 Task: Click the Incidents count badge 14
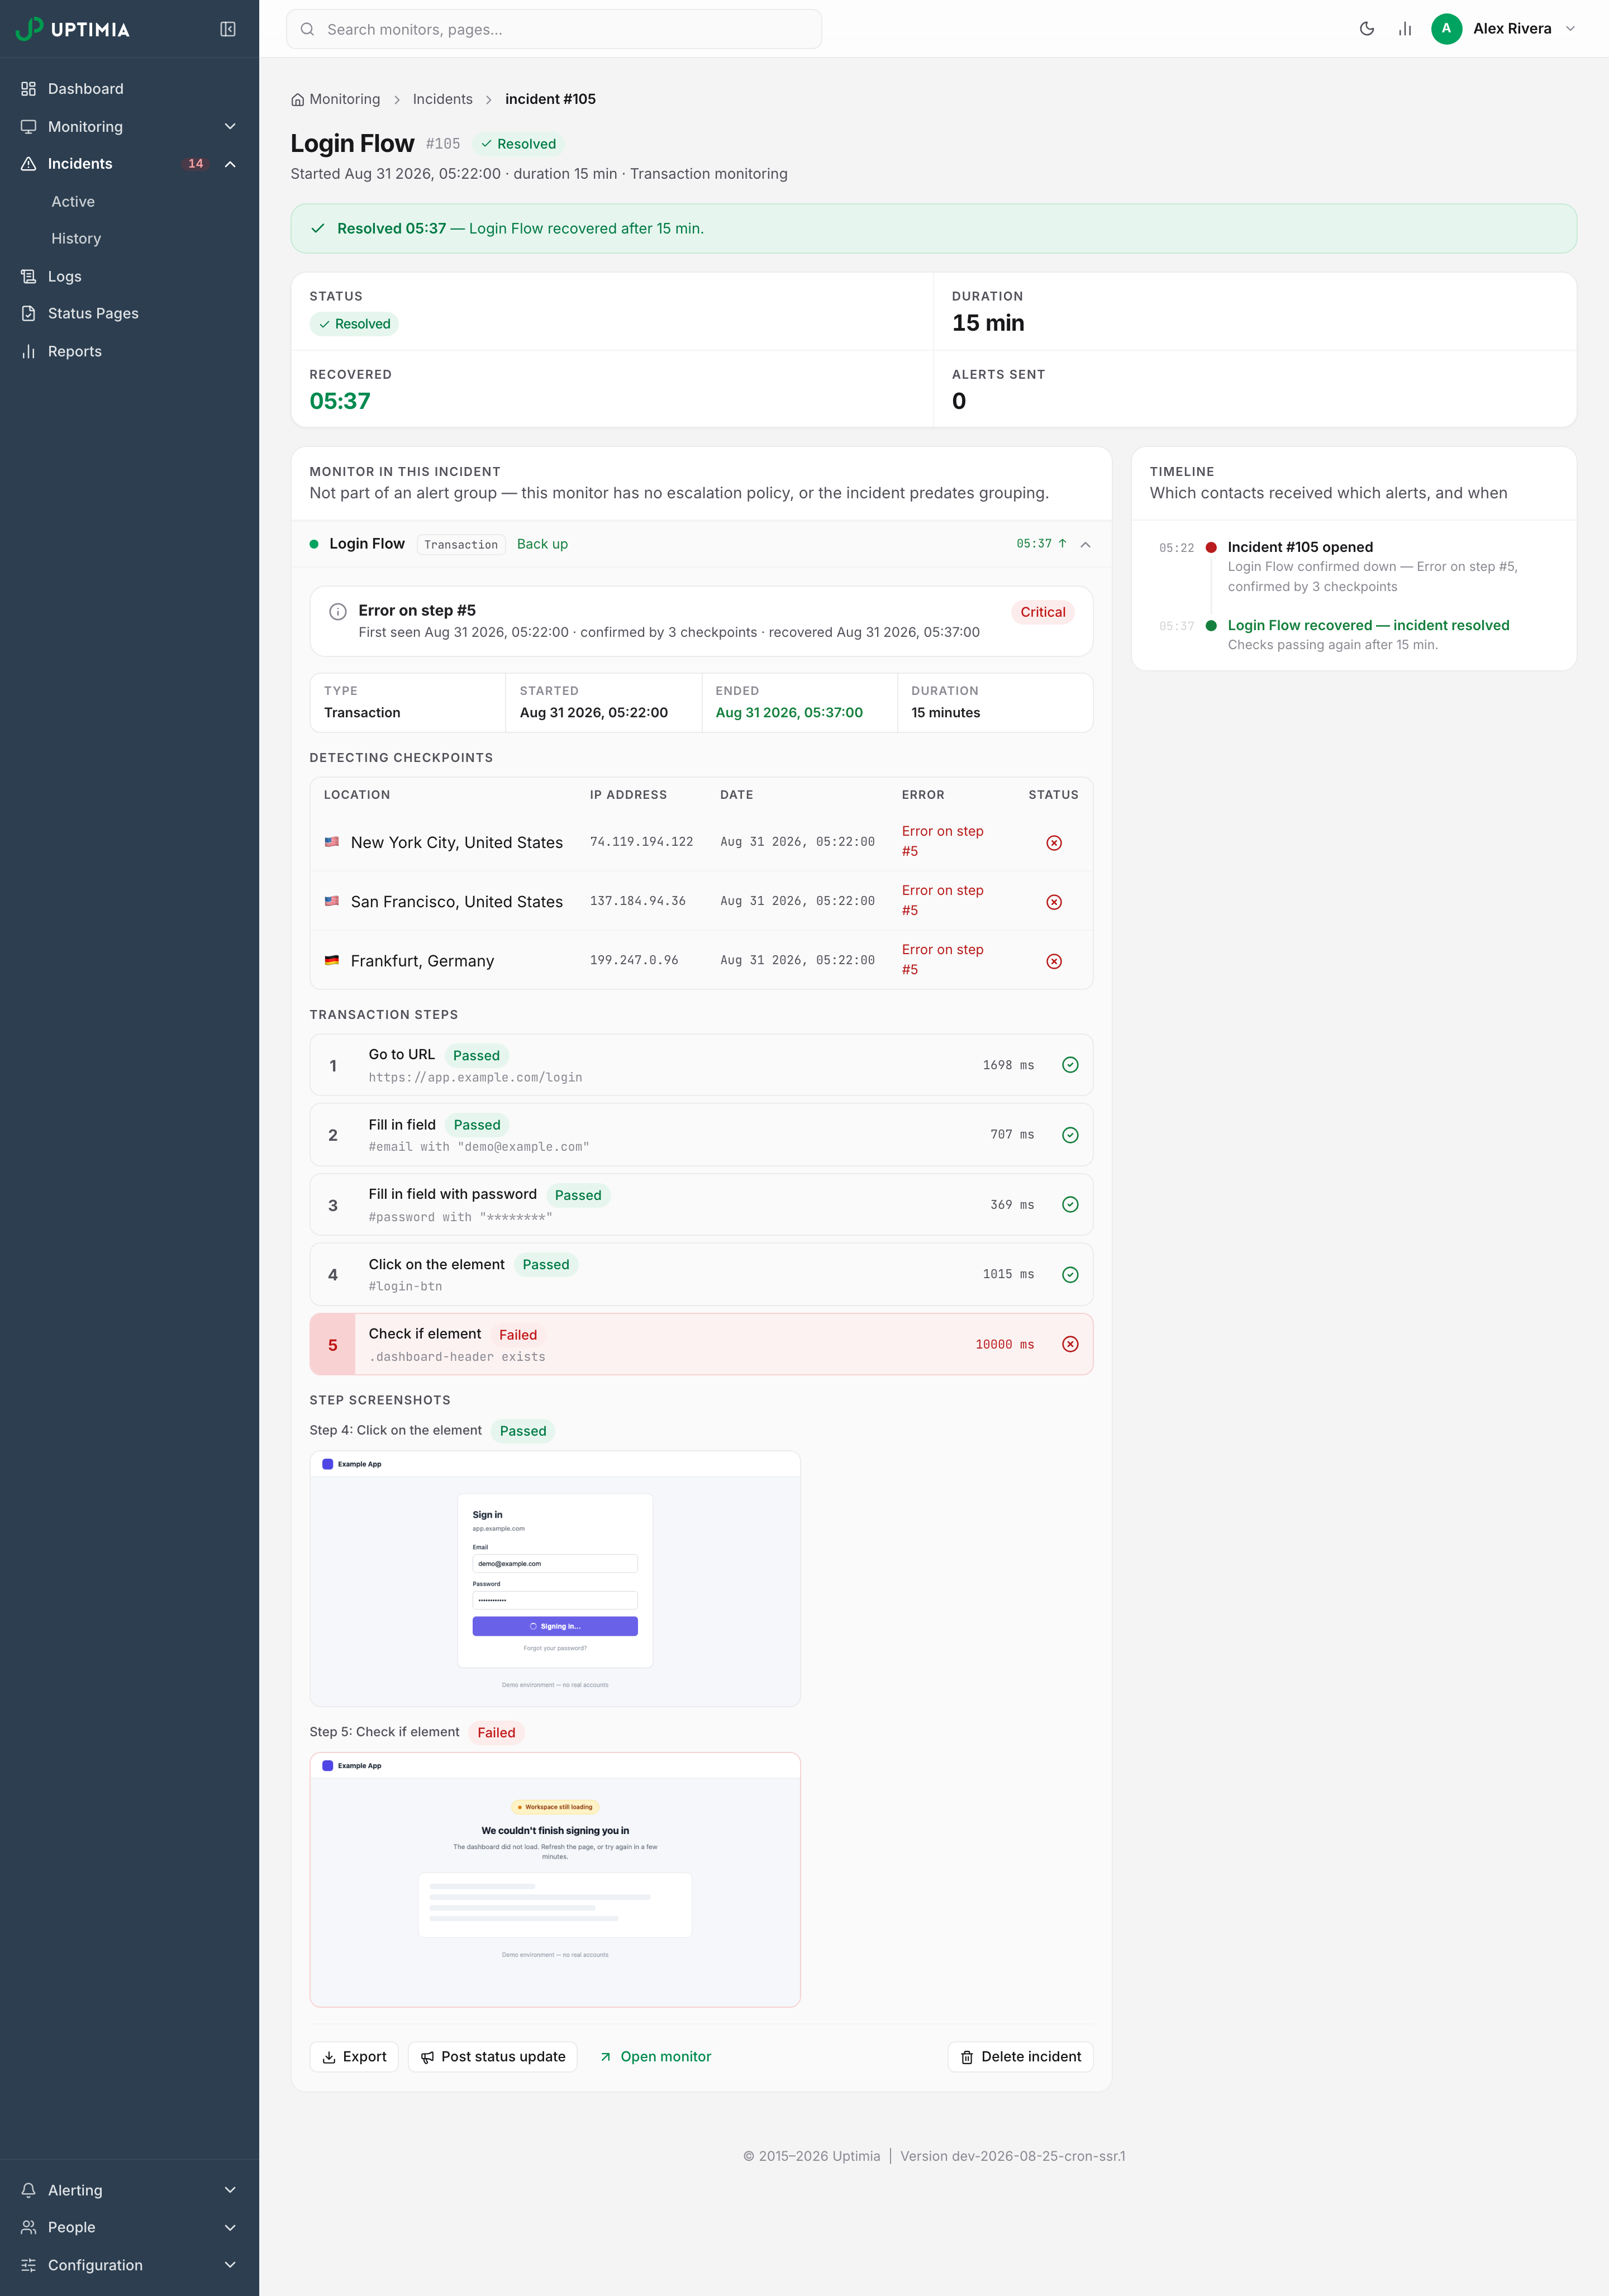(x=196, y=164)
